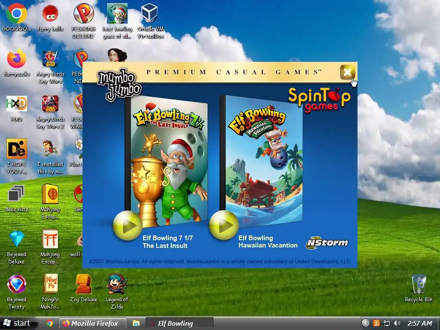Open the Windows start menu
The height and width of the screenshot is (330, 440).
coord(18,323)
